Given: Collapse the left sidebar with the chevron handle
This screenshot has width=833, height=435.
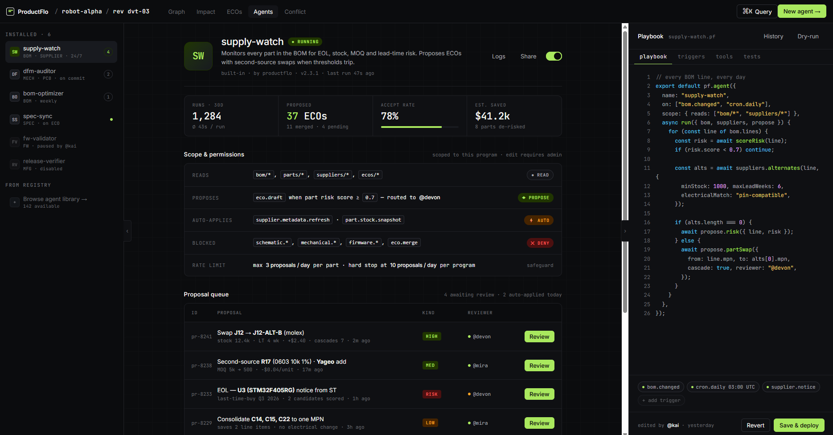Looking at the screenshot, I should coord(127,231).
